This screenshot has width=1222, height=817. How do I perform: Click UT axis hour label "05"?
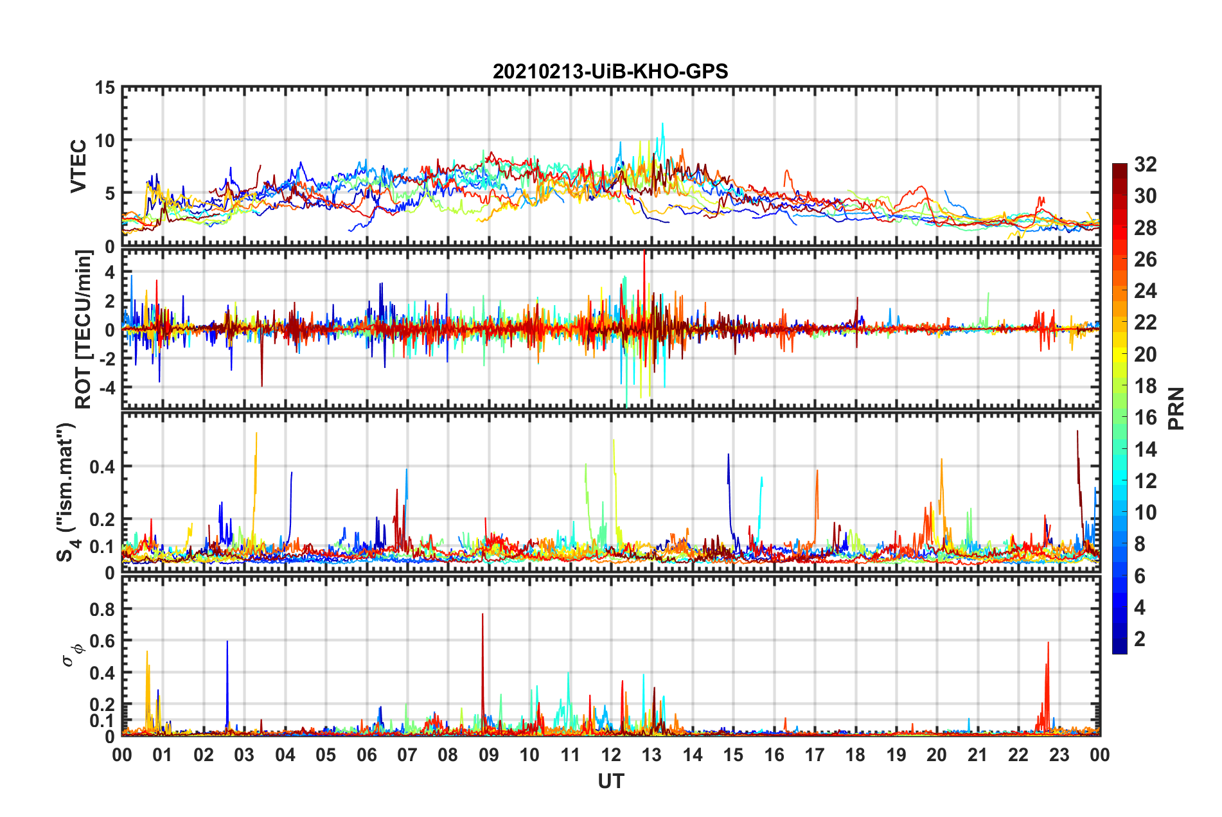point(326,755)
